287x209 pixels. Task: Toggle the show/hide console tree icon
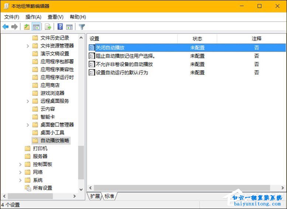pos(36,27)
